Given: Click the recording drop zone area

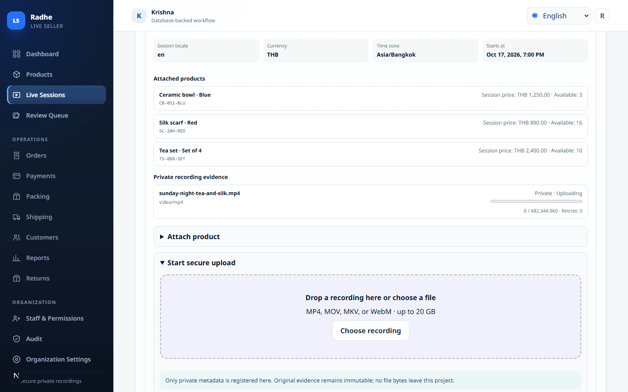Looking at the screenshot, I should click(370, 317).
